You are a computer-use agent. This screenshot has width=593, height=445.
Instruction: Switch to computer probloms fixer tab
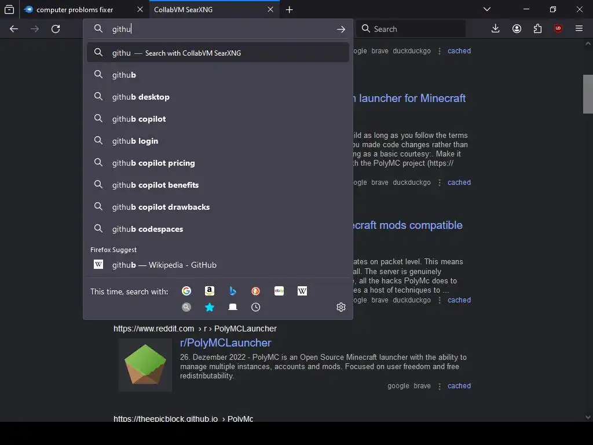(84, 9)
